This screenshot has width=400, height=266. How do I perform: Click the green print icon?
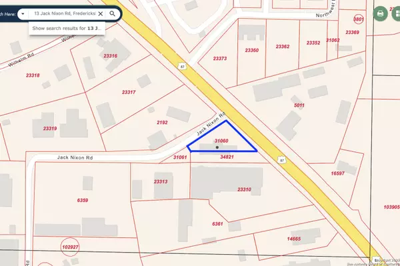coord(381,13)
